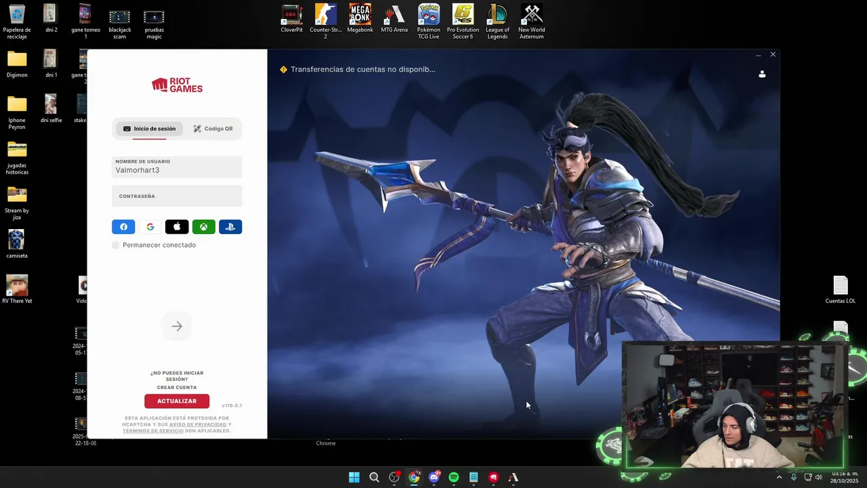Click the Contraseña password field
Image resolution: width=867 pixels, height=488 pixels.
(x=177, y=196)
